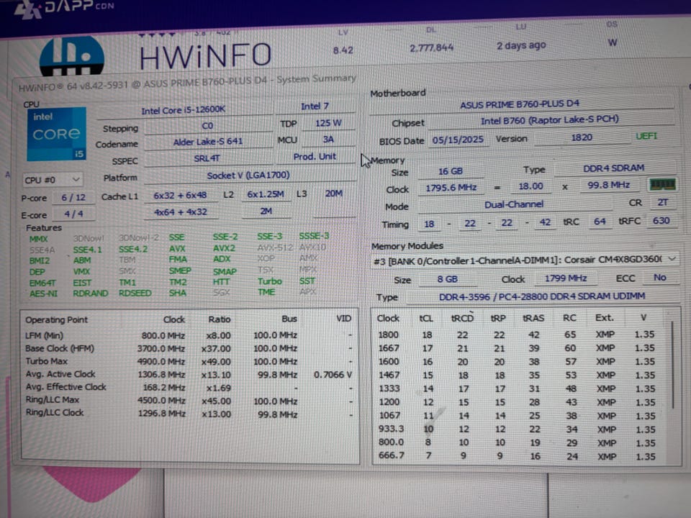
Task: Click the Memory Type 'DDR4 SDRAM'
Action: click(614, 168)
